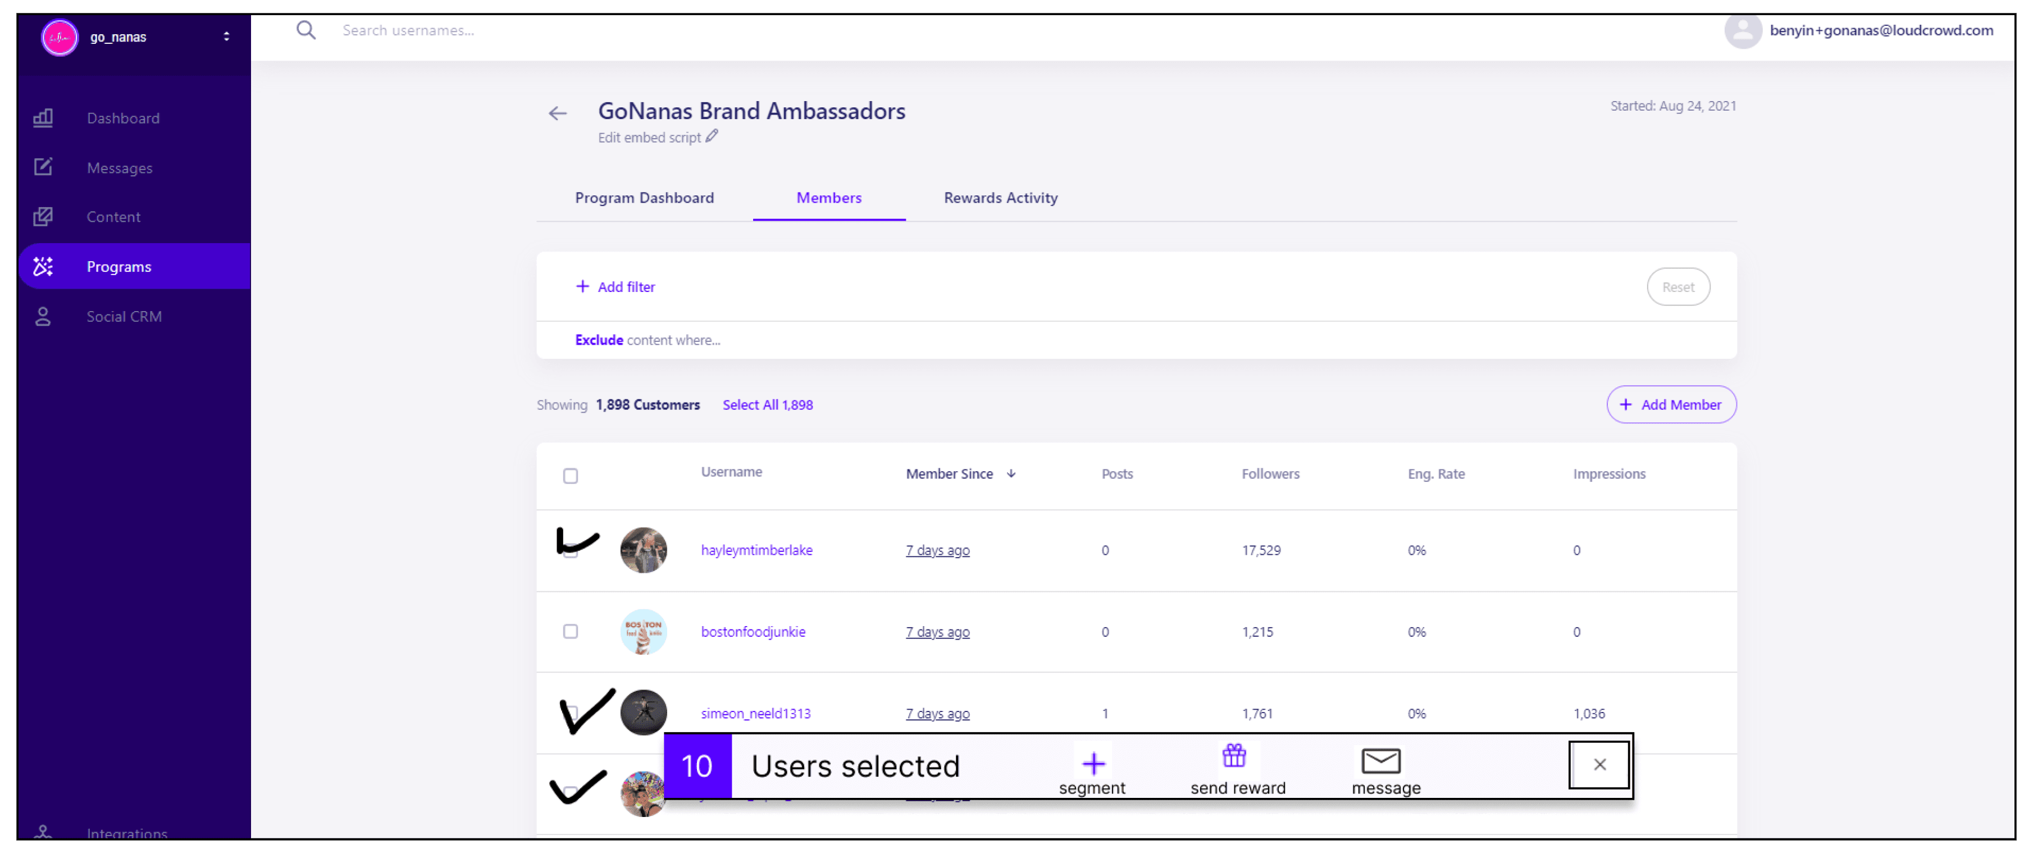Toggle checkbox for simeon_neeld1313 row
The width and height of the screenshot is (2033, 849).
tap(571, 713)
